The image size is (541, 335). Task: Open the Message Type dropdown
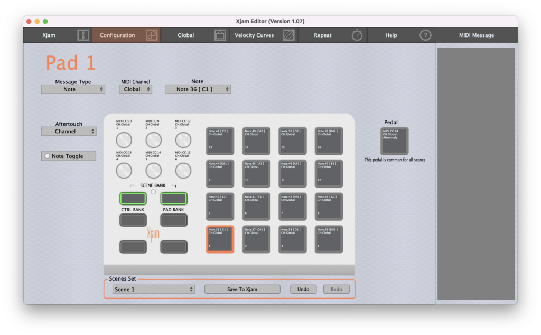point(73,89)
